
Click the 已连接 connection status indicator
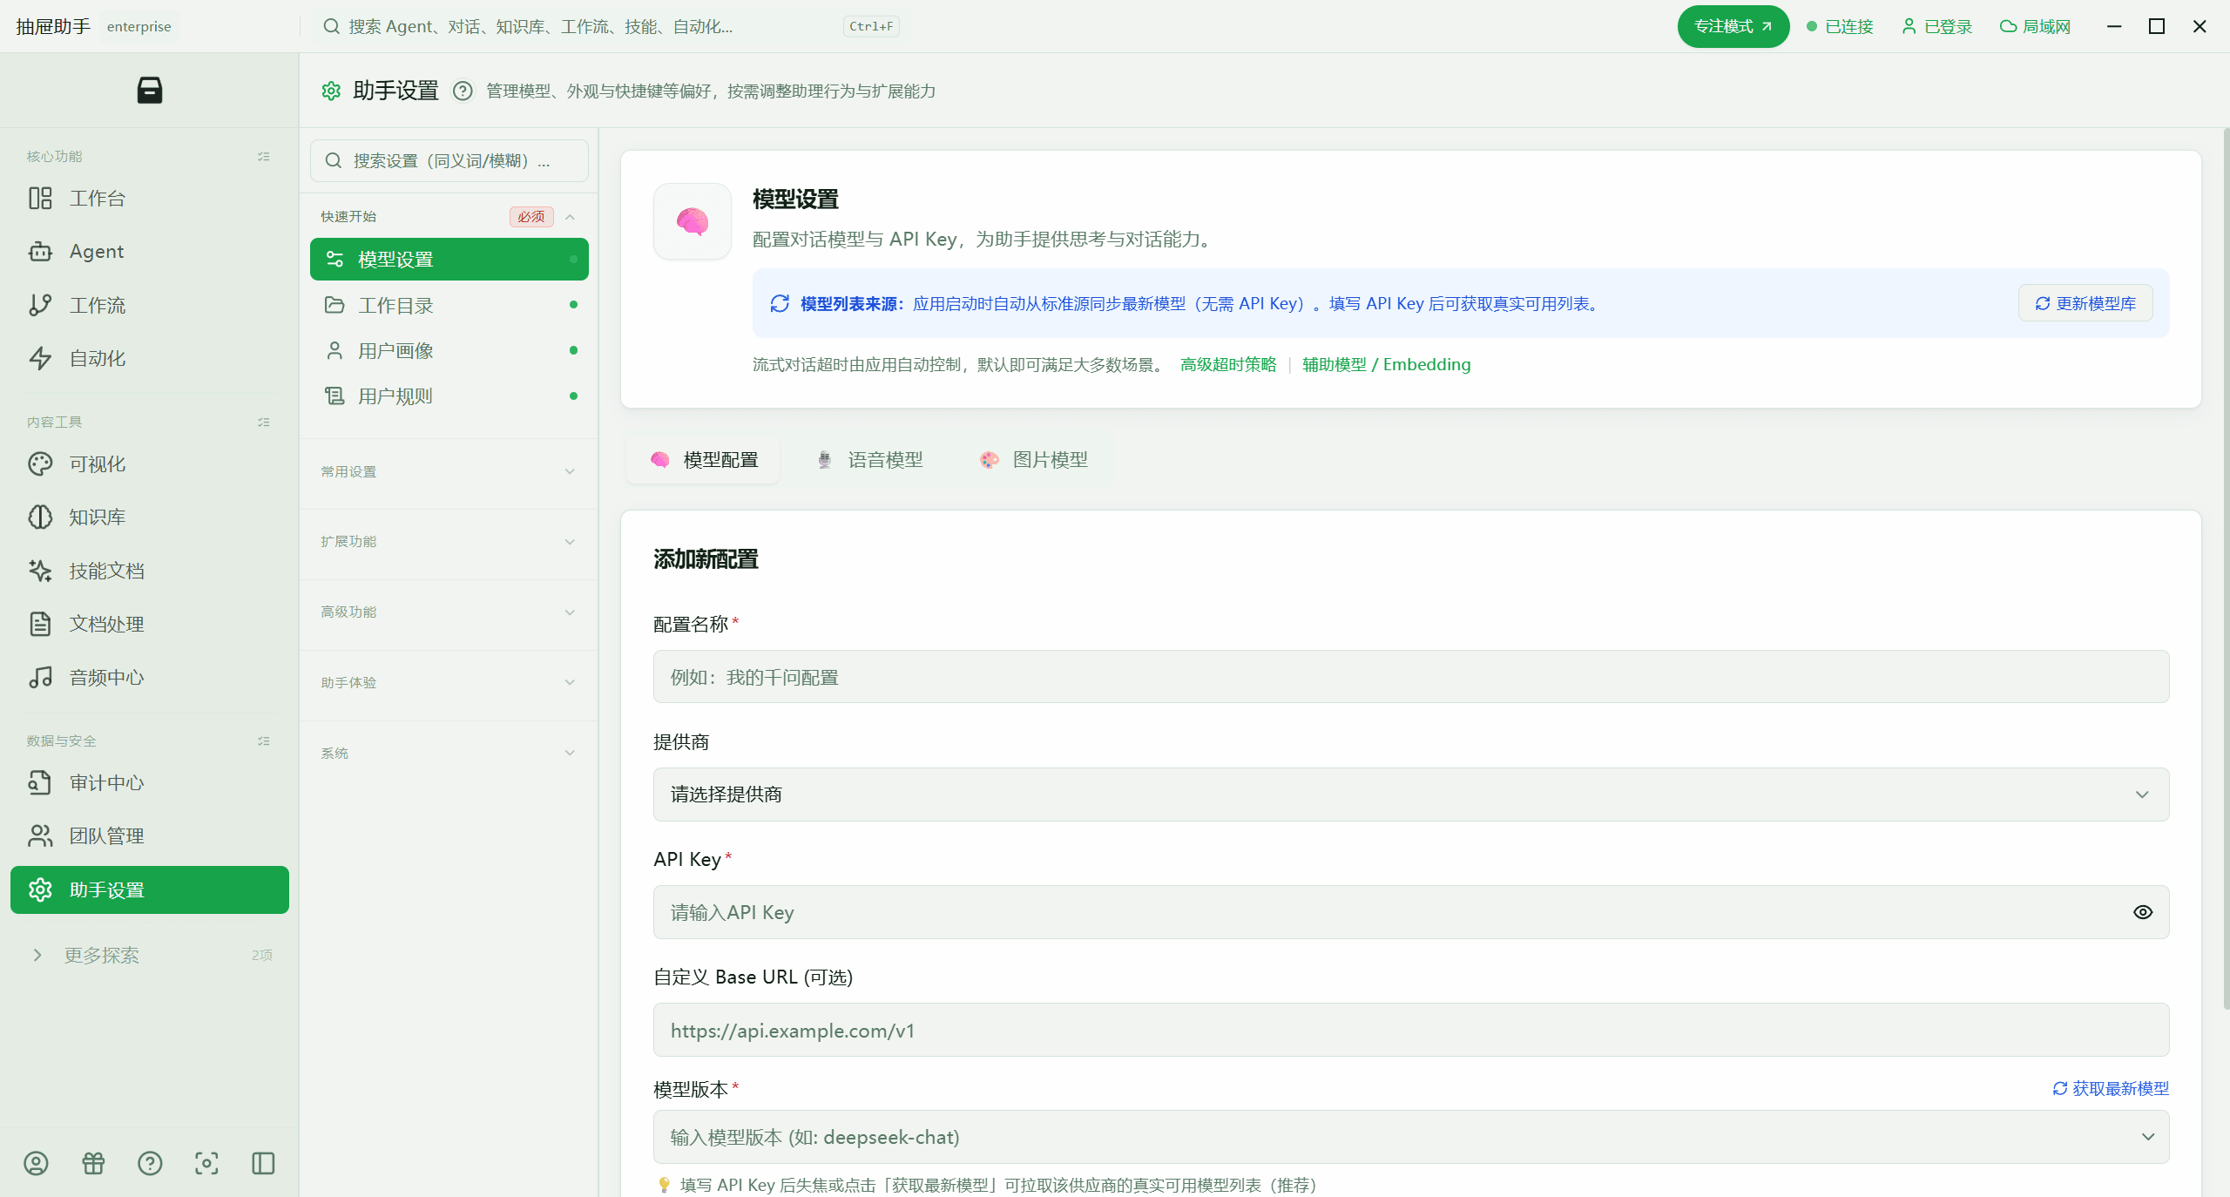tap(1840, 26)
